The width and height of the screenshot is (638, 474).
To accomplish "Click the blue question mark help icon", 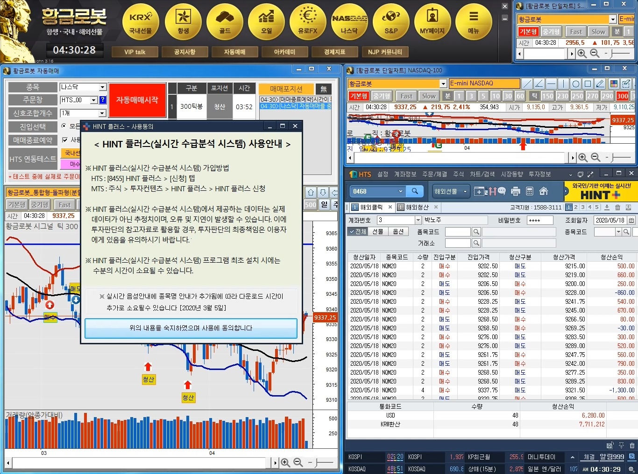I will click(x=103, y=100).
